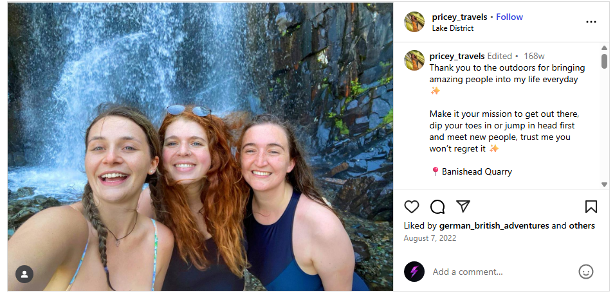The height and width of the screenshot is (296, 615).
Task: Click the August 7, 2022 post date
Action: [x=430, y=238]
